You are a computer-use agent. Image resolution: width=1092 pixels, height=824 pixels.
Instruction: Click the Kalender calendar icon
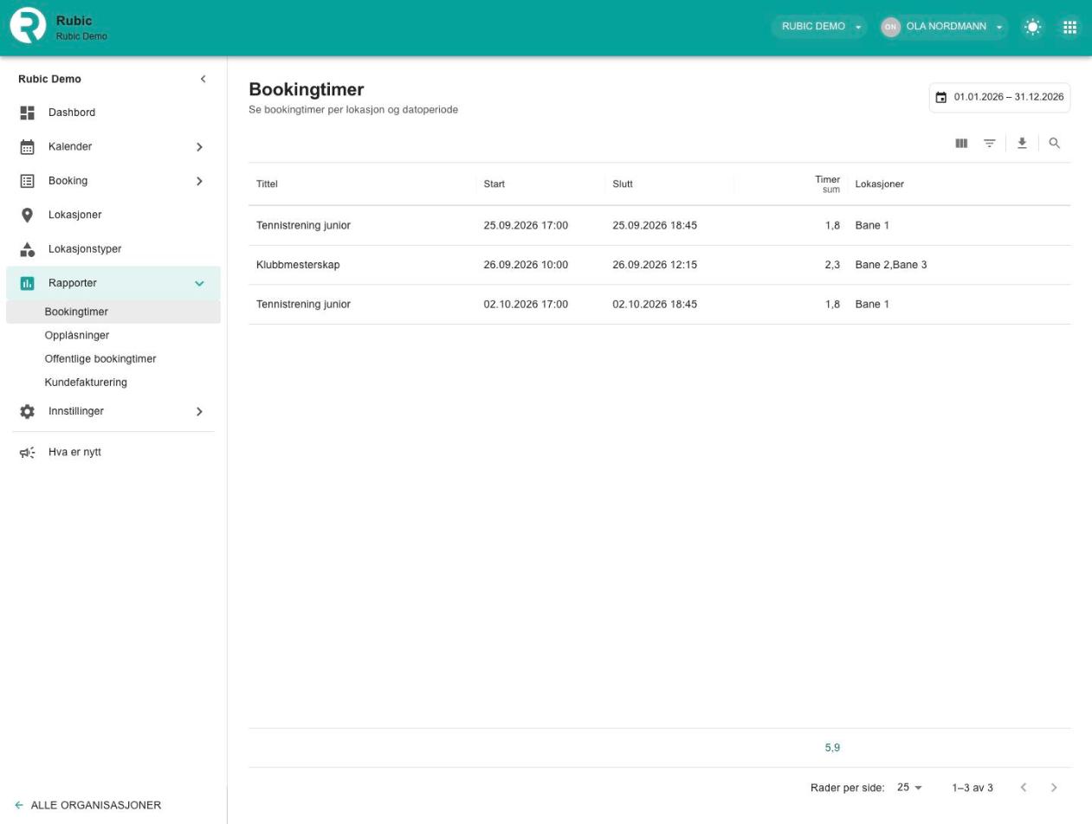click(x=28, y=147)
